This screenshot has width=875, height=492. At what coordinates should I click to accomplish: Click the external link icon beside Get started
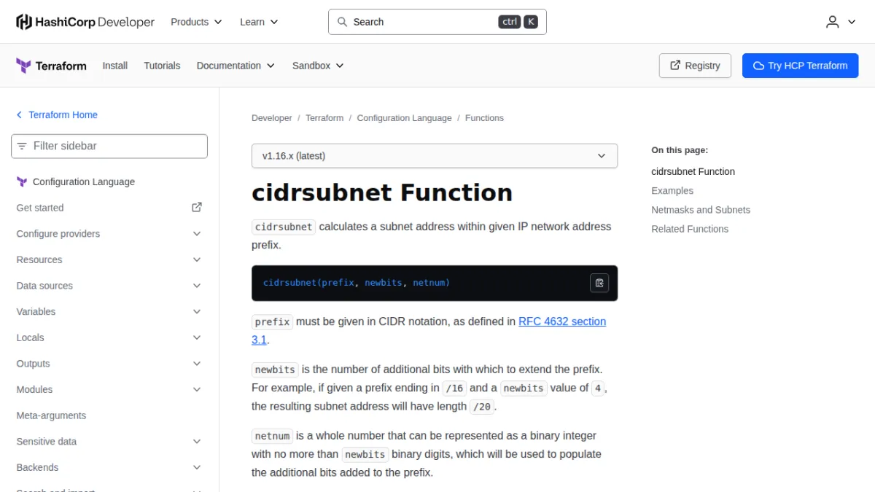click(197, 208)
